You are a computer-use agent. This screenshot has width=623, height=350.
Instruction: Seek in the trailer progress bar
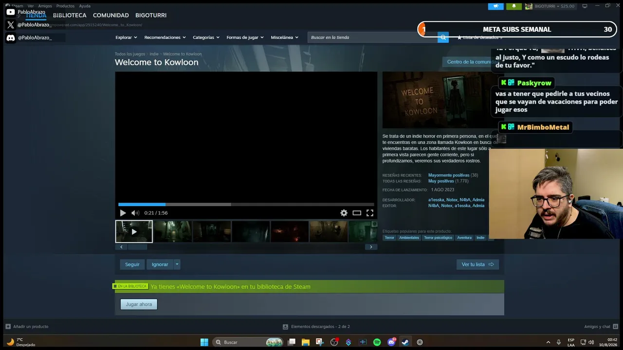tap(246, 205)
